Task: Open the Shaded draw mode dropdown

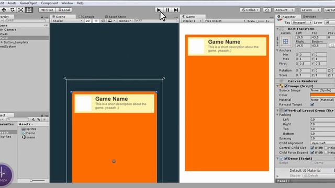Action: pos(67,21)
